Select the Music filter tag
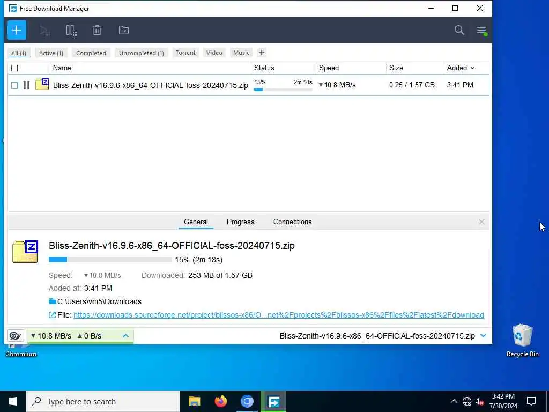Viewport: 549px width, 412px height. pyautogui.click(x=241, y=53)
